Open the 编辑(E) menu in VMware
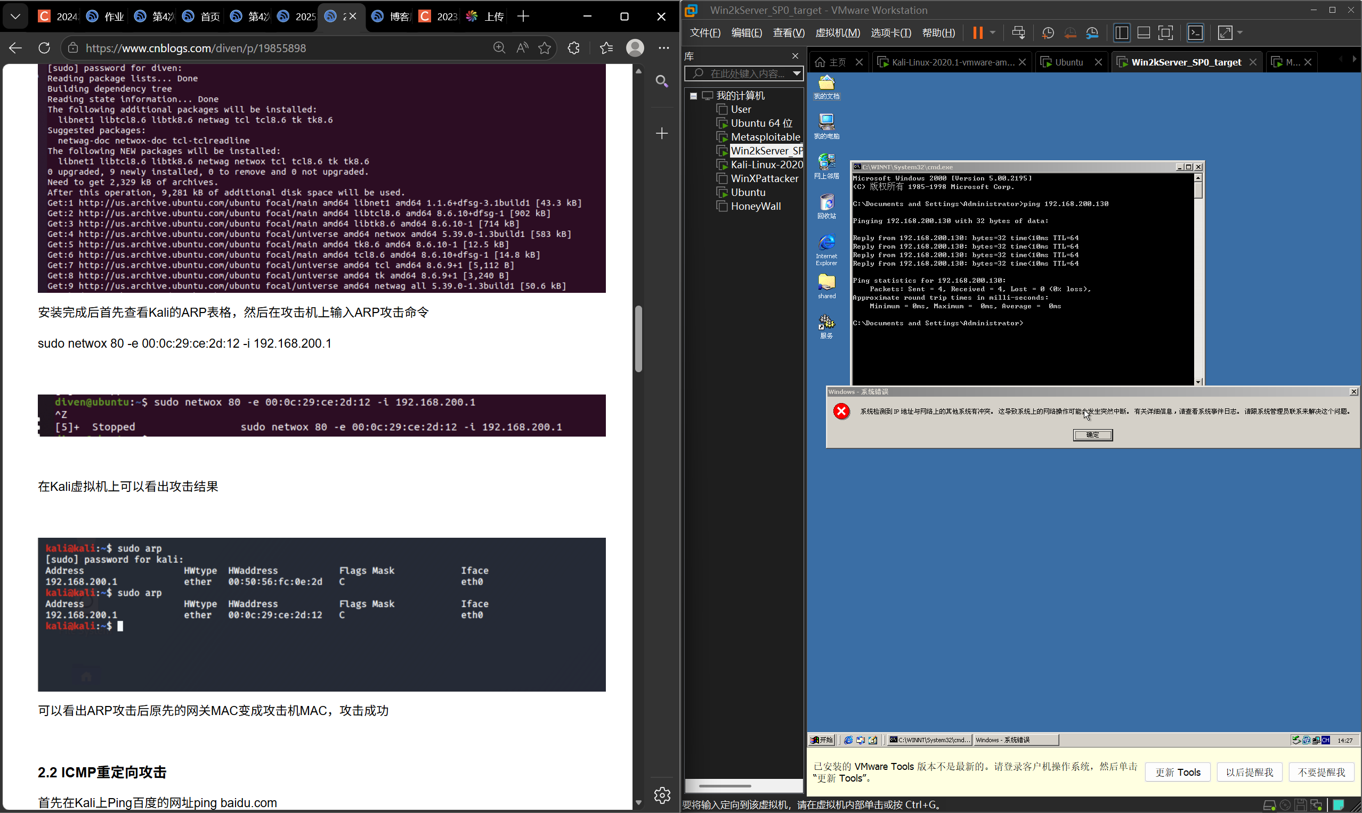 (747, 33)
